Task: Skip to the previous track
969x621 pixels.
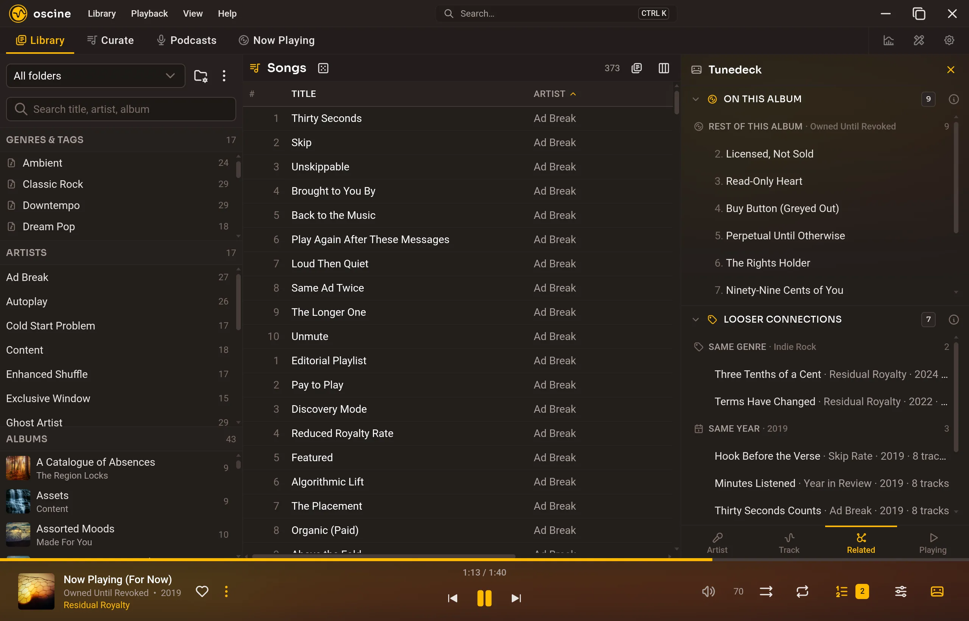Action: click(x=452, y=598)
